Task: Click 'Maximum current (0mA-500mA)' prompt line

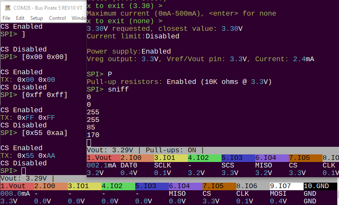Action: point(182,13)
